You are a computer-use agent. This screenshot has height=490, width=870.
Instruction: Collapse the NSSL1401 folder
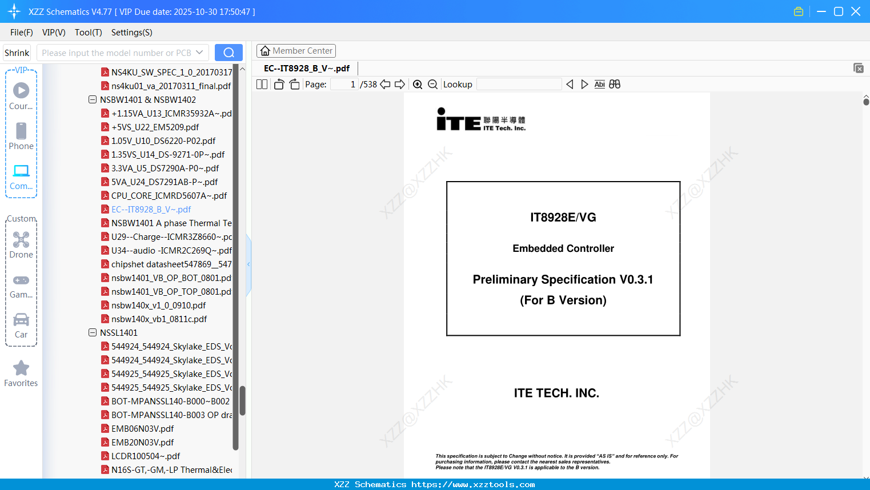pyautogui.click(x=93, y=332)
